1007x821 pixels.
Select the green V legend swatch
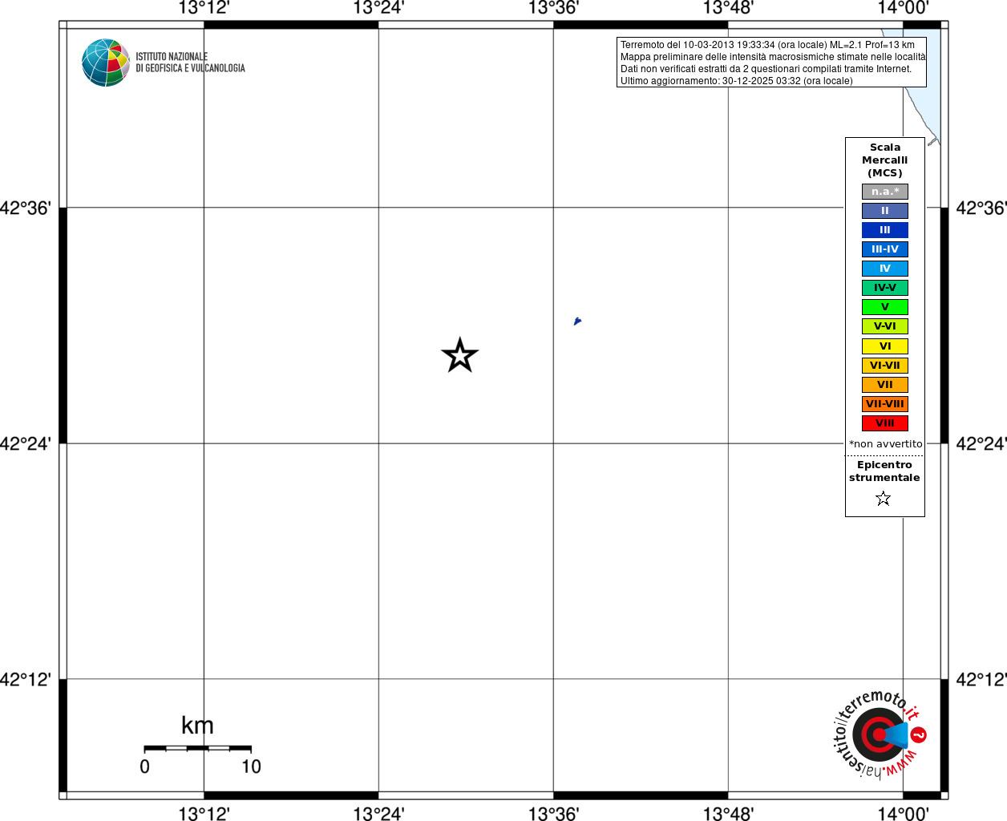(x=885, y=307)
